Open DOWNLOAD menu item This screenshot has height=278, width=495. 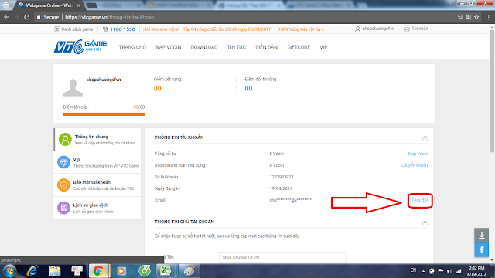(x=204, y=47)
